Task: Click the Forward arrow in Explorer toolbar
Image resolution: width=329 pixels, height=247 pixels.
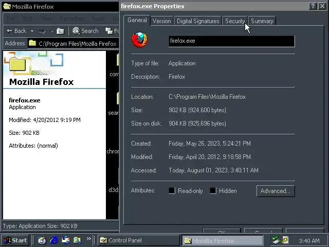Action: coord(42,31)
